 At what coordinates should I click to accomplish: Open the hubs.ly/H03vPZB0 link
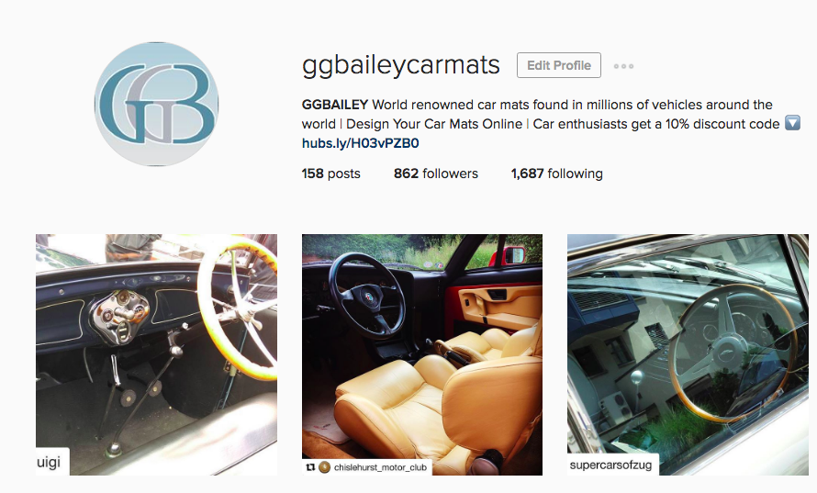click(x=361, y=143)
